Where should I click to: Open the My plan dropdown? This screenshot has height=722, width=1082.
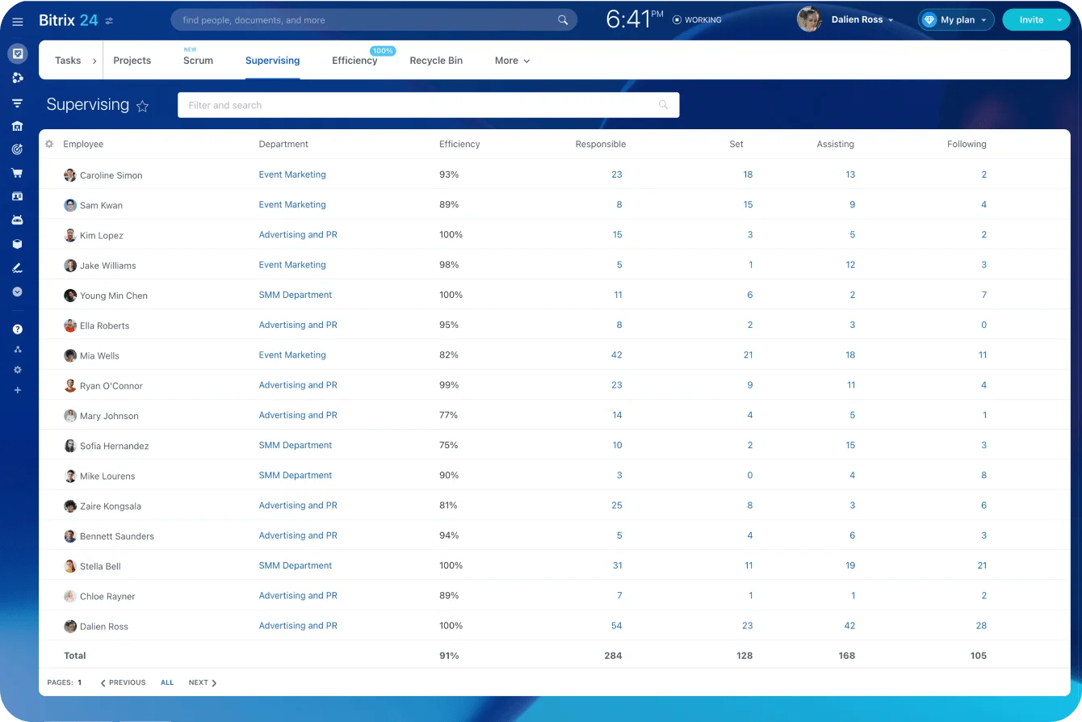[956, 20]
